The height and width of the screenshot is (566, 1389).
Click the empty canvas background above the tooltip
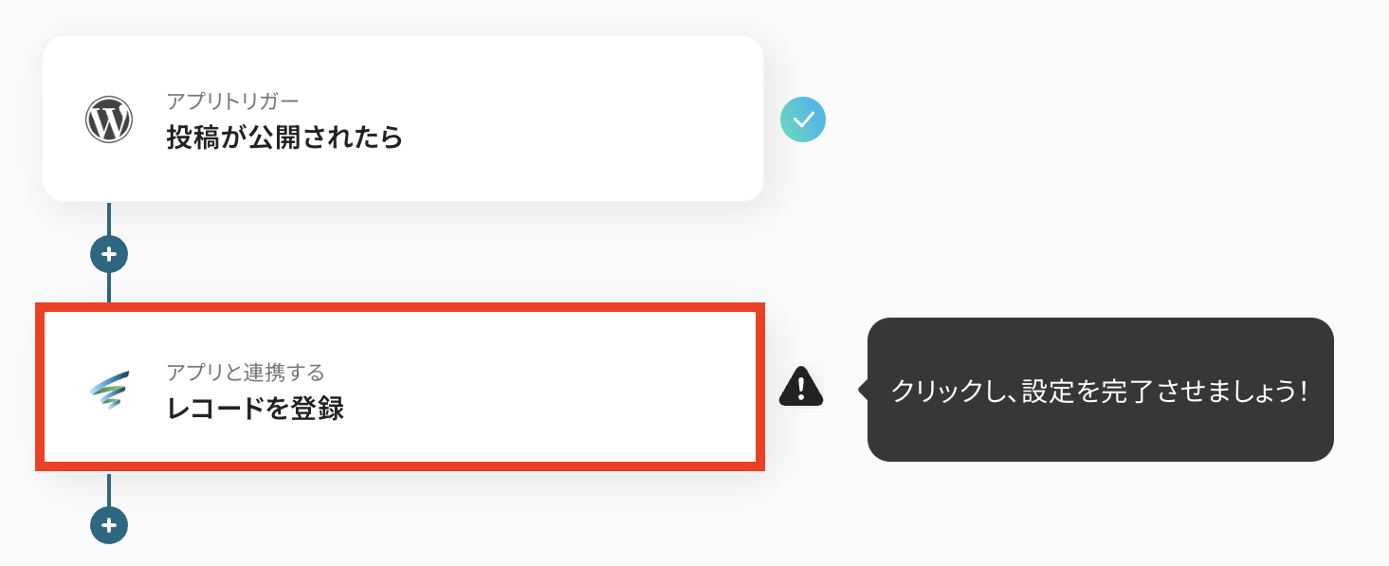[1100, 190]
